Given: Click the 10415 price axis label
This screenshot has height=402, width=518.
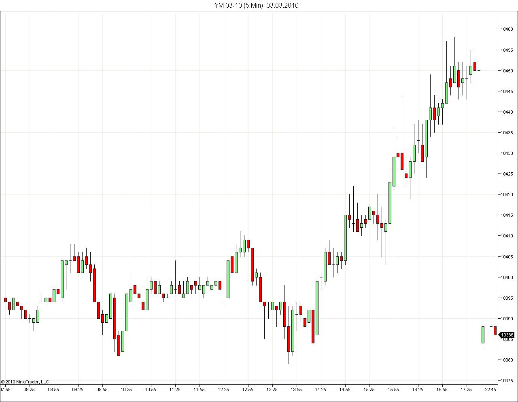Looking at the screenshot, I should (507, 215).
